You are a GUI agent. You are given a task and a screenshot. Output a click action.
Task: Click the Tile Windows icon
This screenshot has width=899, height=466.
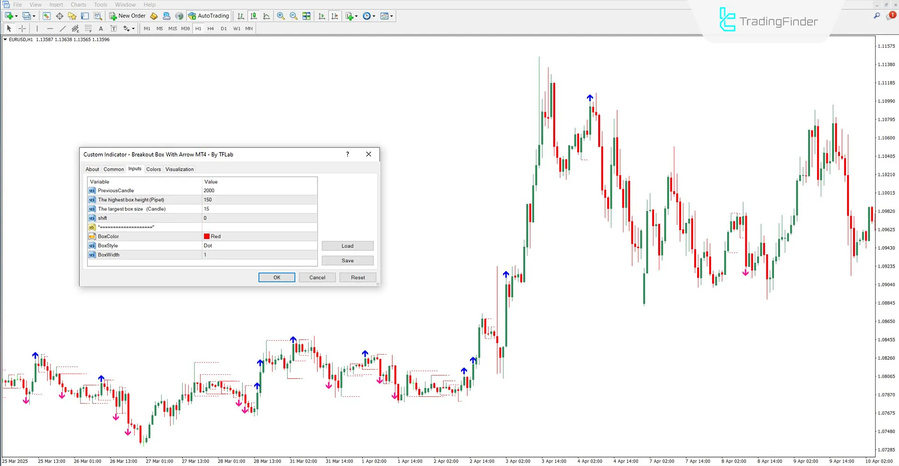pyautogui.click(x=306, y=15)
